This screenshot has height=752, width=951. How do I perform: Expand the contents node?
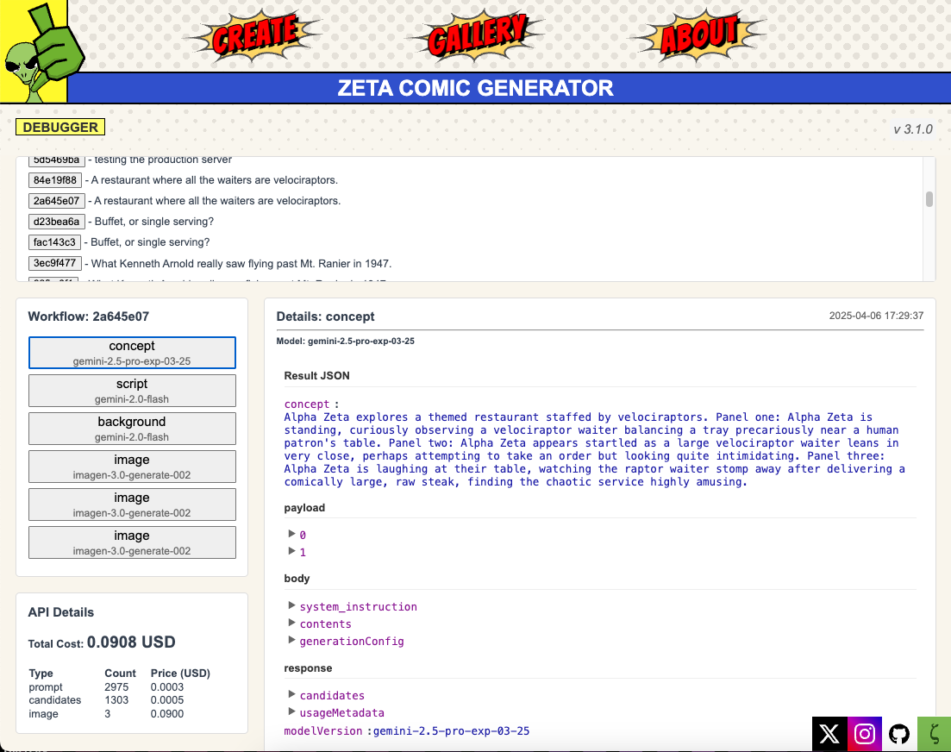coord(291,624)
